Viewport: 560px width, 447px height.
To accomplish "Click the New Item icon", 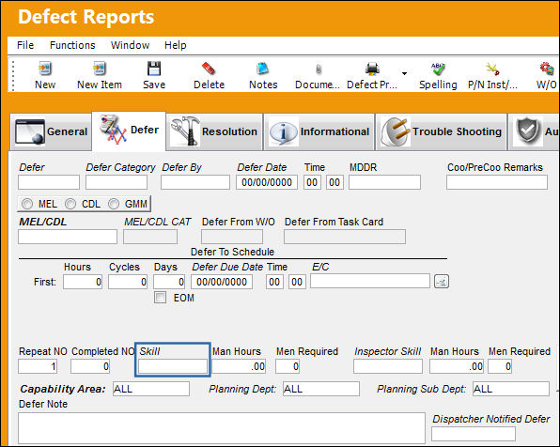I will 100,69.
